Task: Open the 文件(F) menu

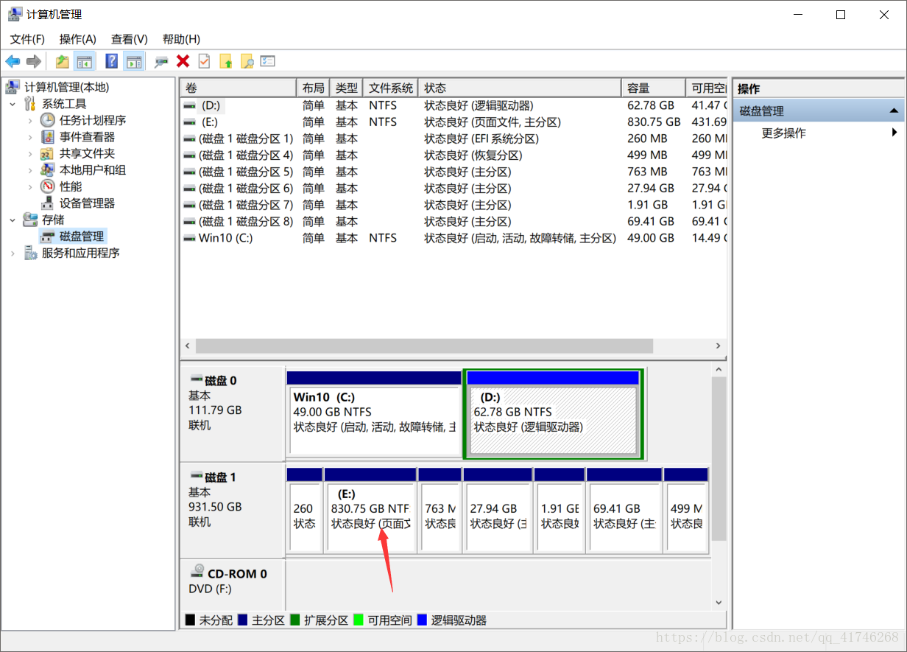Action: pyautogui.click(x=27, y=39)
